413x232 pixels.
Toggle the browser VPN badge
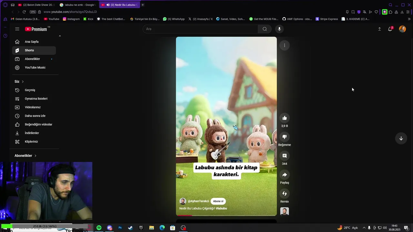point(33,12)
